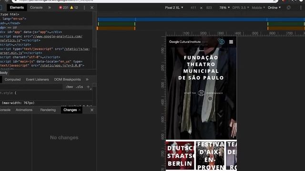The height and width of the screenshot is (171, 305).
Task: Click the styles filter input field
Action: [x=31, y=87]
